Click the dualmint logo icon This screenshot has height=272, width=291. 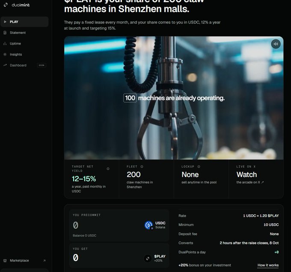point(6,5)
